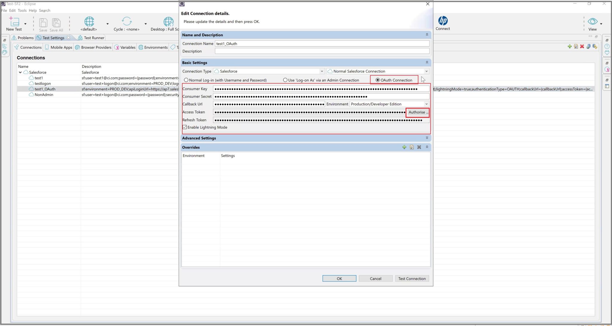
Task: Select the plug icon in the right sidebar
Action: pos(607,53)
